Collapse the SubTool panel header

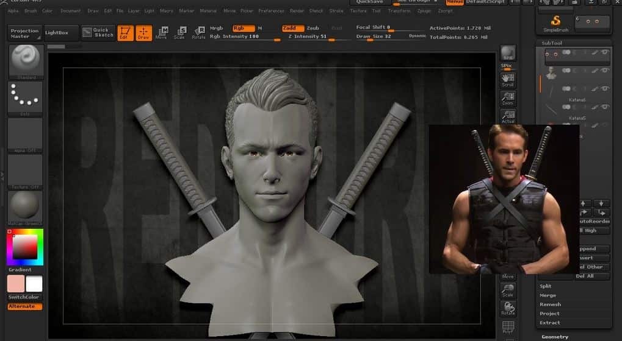pyautogui.click(x=552, y=43)
